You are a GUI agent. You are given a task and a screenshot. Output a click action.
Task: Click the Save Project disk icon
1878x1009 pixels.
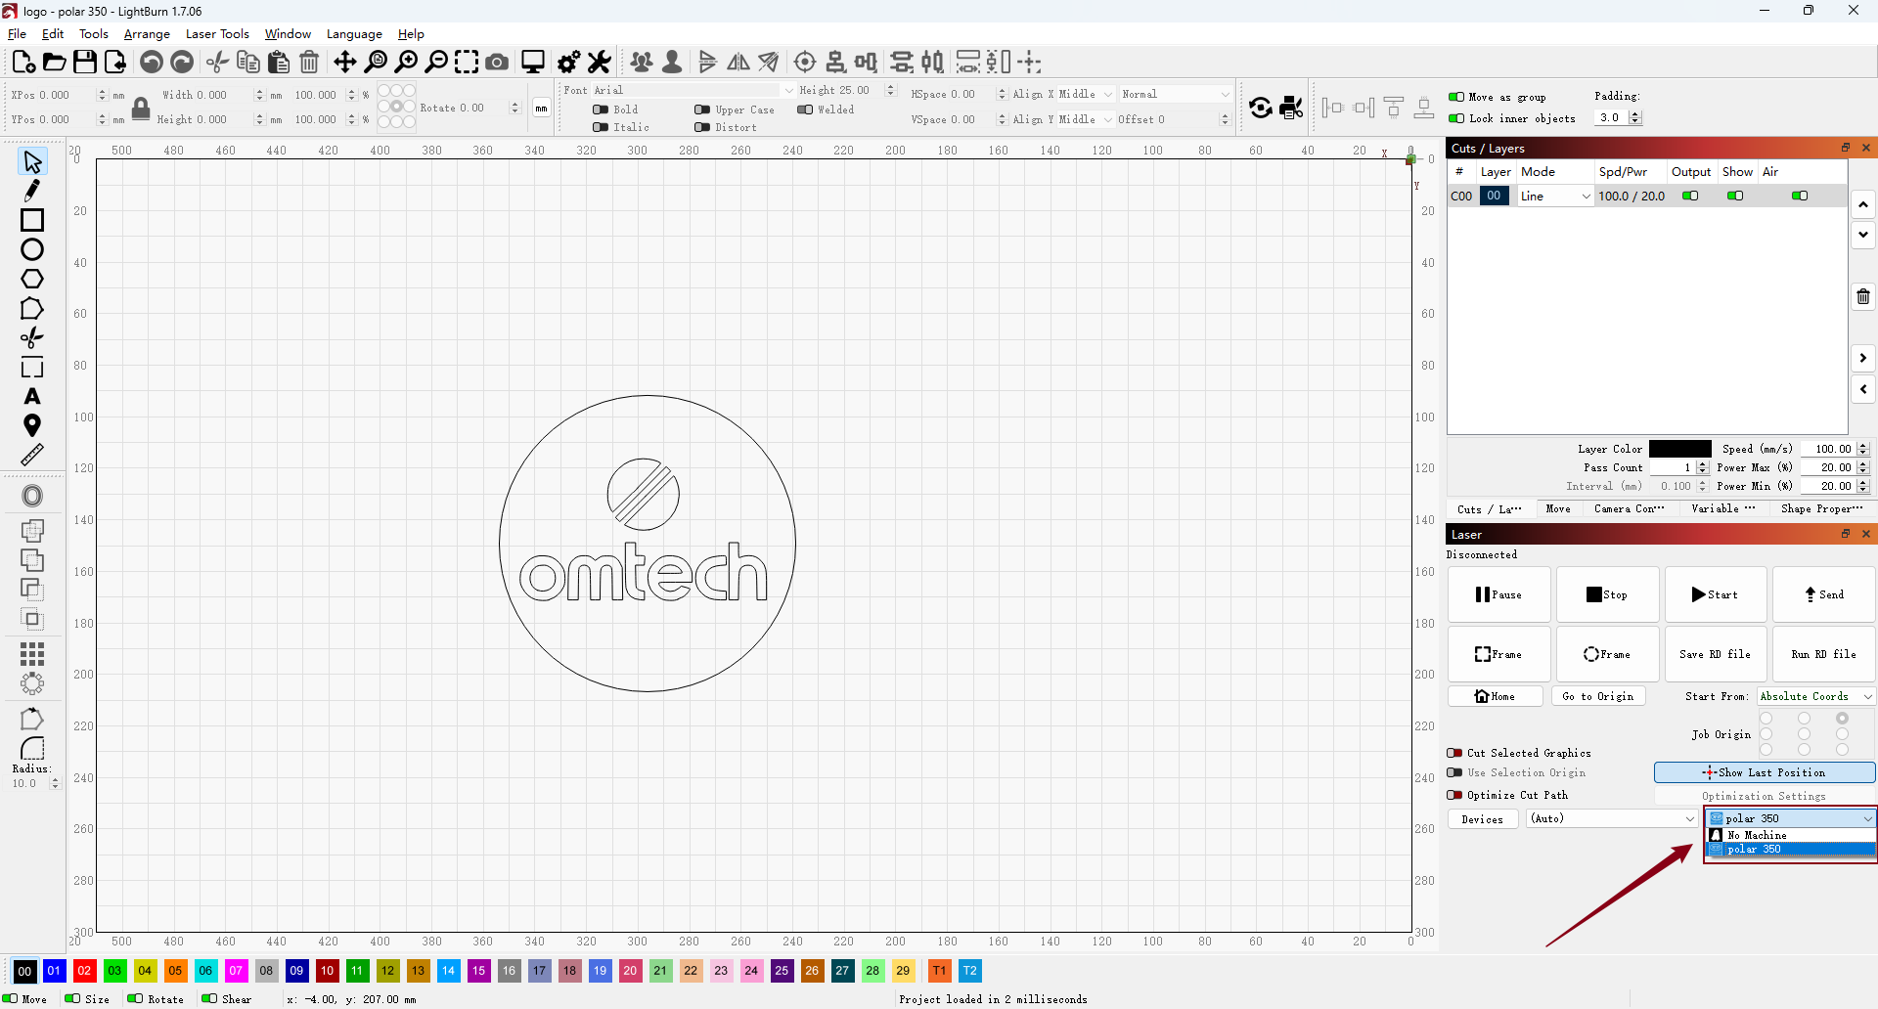[x=85, y=63]
